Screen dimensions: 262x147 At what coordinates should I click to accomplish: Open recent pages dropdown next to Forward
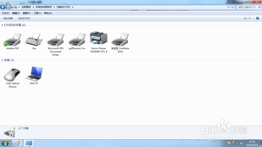[x=12, y=7]
